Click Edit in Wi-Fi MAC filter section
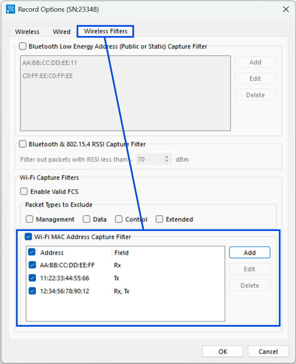The height and width of the screenshot is (364, 296). coord(250,269)
